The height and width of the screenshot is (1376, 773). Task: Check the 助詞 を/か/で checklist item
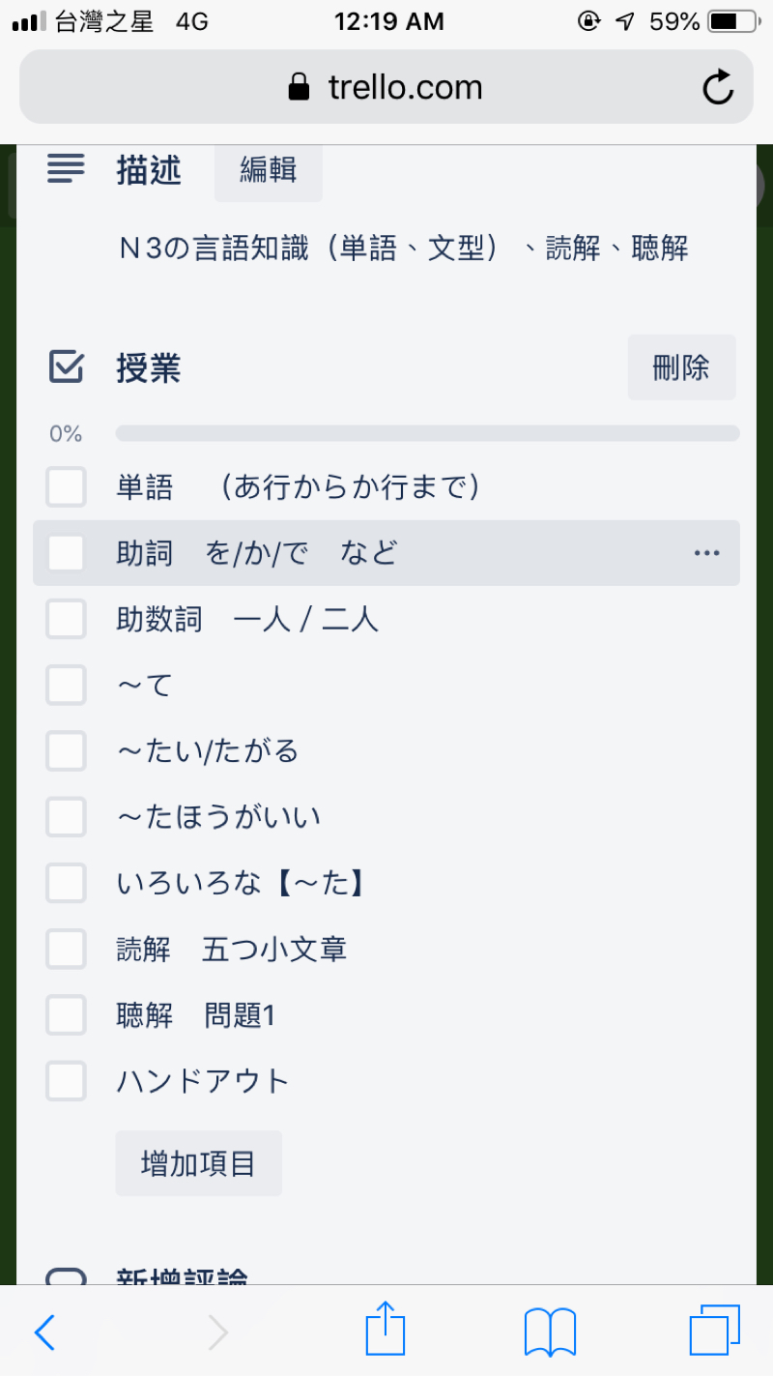pos(66,552)
